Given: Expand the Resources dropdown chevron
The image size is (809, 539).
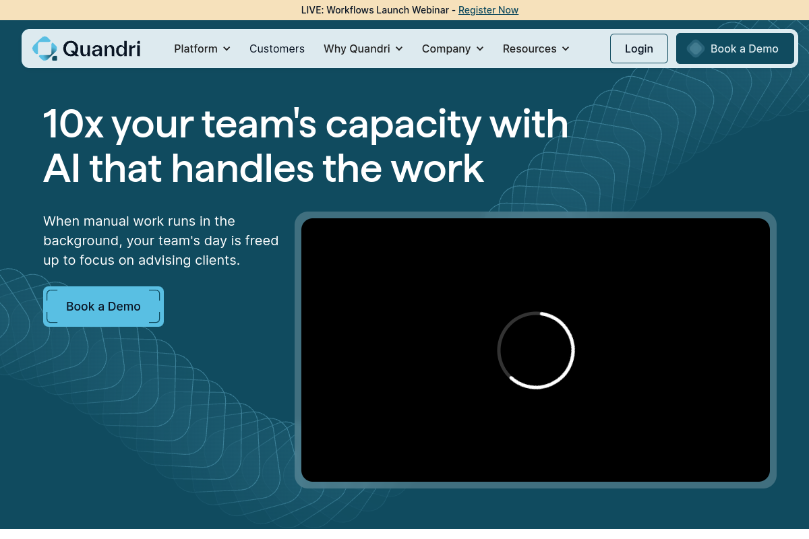Looking at the screenshot, I should click(566, 49).
